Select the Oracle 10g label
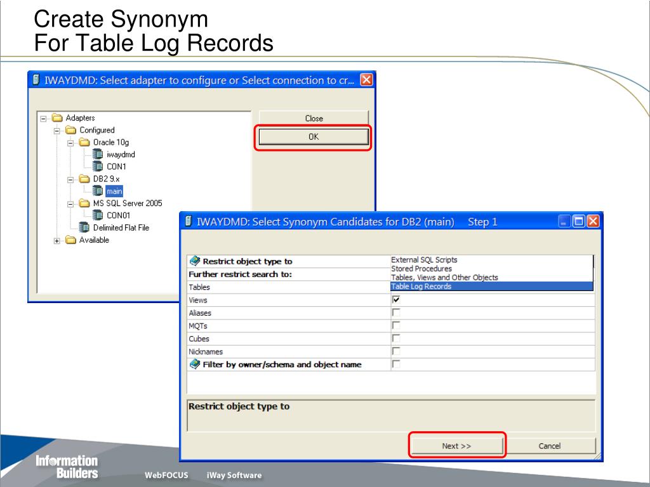The height and width of the screenshot is (487, 650). 111,143
